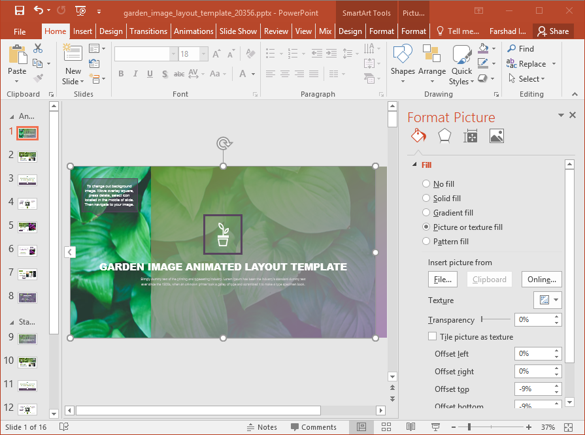Open the Transitions ribbon tab
Viewport: 585px width, 435px height.
point(148,31)
